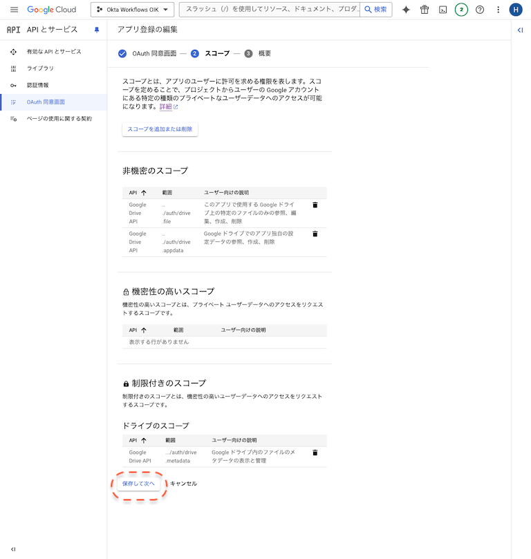Screen dimensions: 531x559
Task: Delete the drive.file scope row
Action: click(315, 205)
